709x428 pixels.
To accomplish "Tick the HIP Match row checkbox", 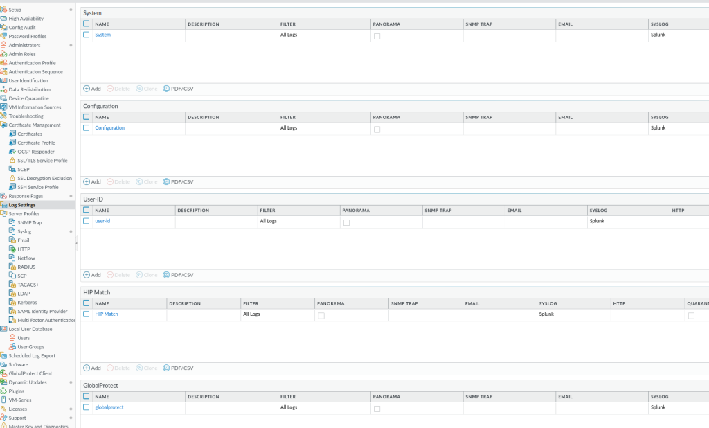I will [x=87, y=314].
